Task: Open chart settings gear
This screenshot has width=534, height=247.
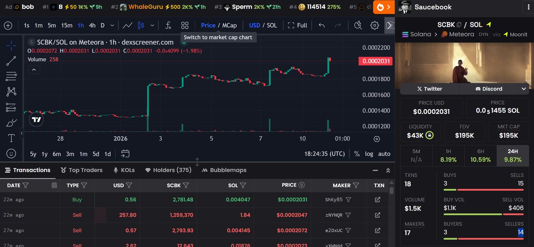Action: coord(375,25)
